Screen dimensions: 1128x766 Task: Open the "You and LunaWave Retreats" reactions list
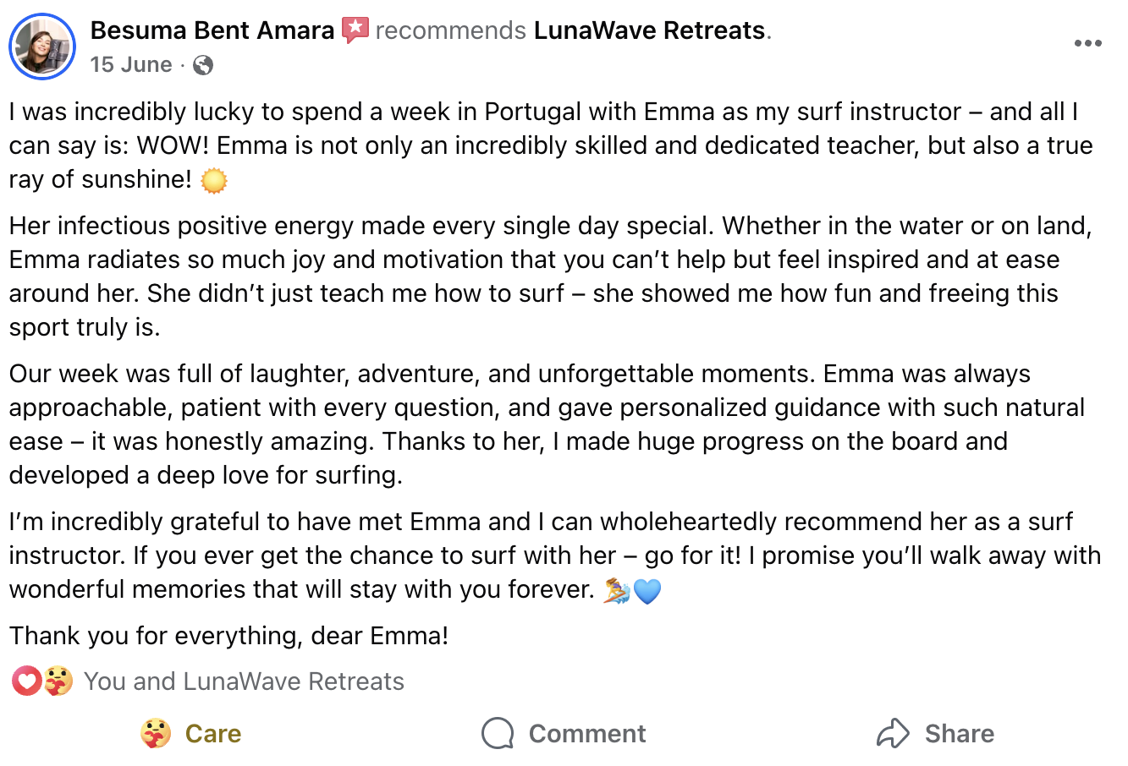pos(244,681)
